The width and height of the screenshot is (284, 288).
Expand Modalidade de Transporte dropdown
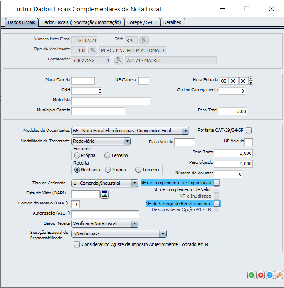pos(127,141)
